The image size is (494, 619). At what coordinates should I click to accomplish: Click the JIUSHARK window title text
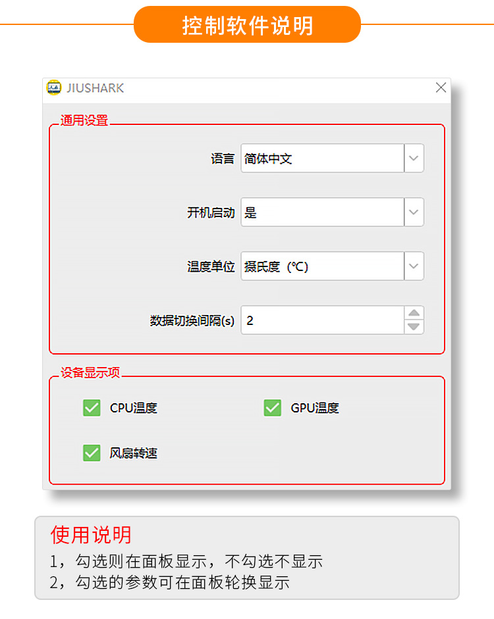(96, 88)
